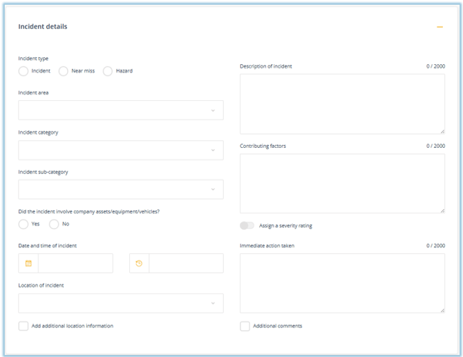Open the Incident area dropdown
The width and height of the screenshot is (463, 357).
pyautogui.click(x=121, y=110)
